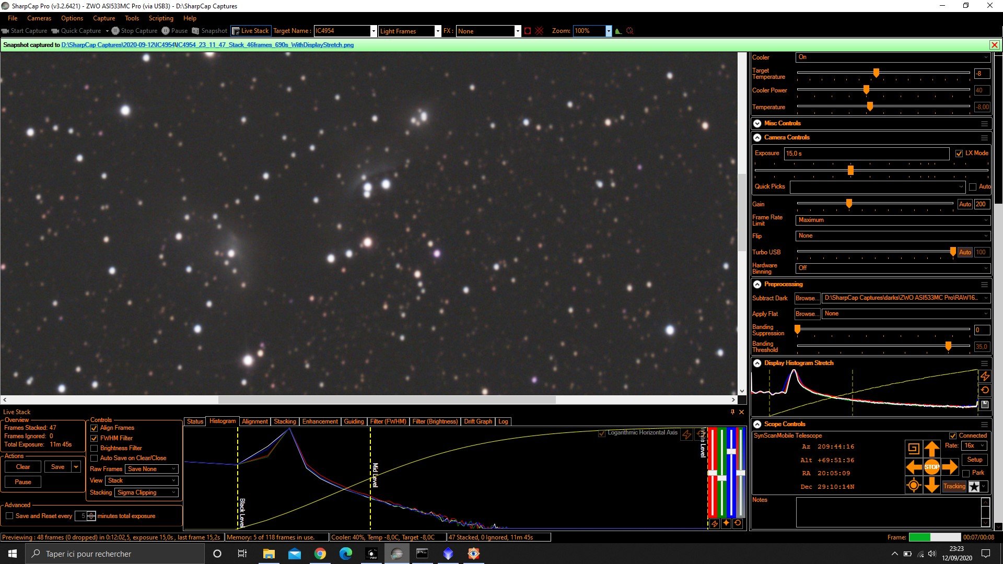Open the captured snapshot file path link
The width and height of the screenshot is (1003, 564).
207,45
